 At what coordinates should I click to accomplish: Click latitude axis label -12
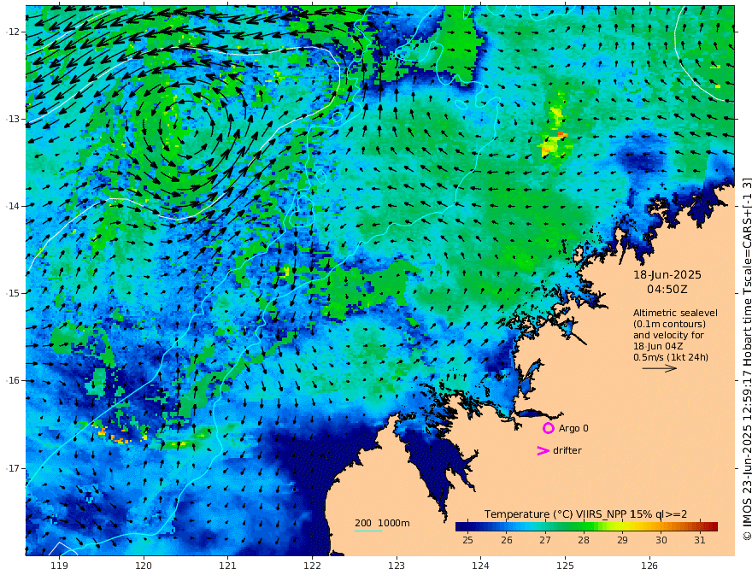[x=13, y=32]
